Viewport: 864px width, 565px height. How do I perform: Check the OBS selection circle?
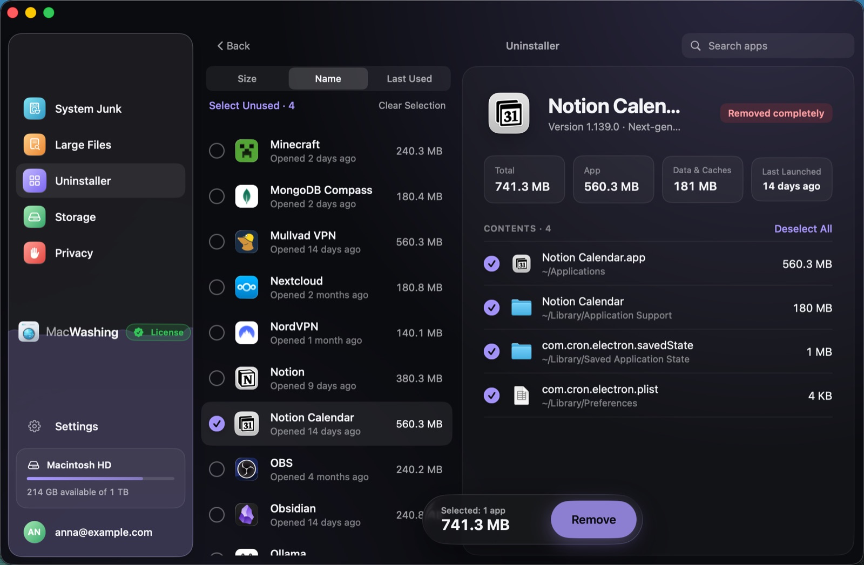tap(217, 469)
